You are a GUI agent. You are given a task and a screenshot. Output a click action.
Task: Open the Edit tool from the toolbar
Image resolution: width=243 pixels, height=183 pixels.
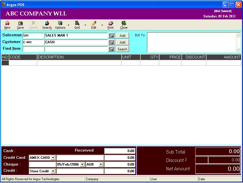pos(94,25)
